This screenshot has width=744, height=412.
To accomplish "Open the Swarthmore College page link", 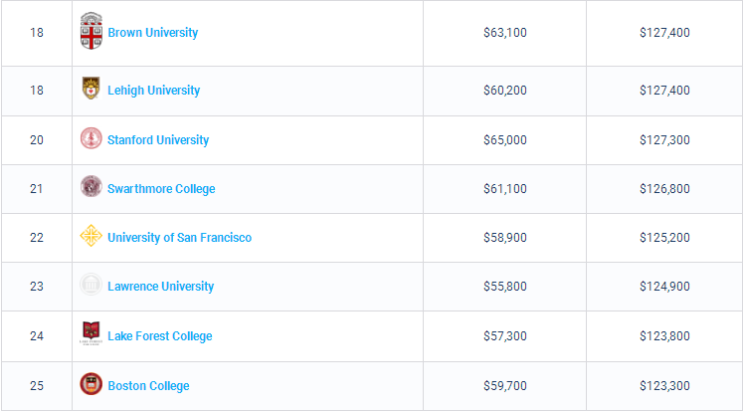I will click(x=161, y=189).
